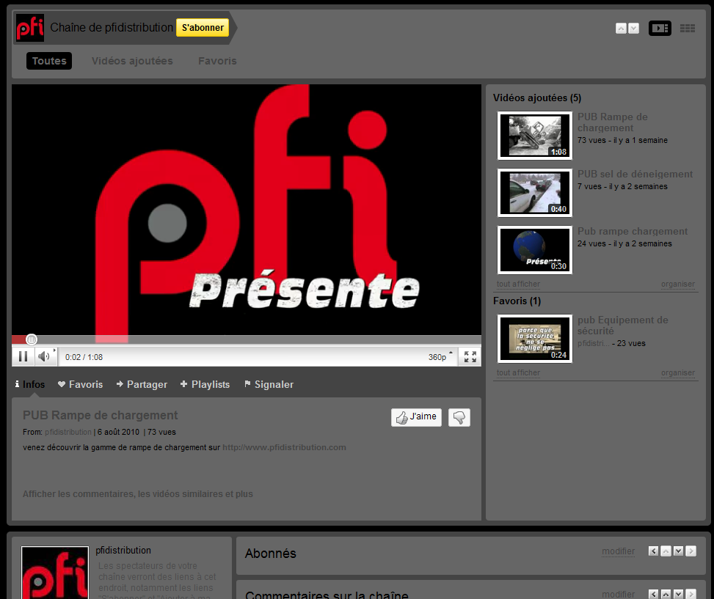Open the Playlists tab

click(205, 384)
